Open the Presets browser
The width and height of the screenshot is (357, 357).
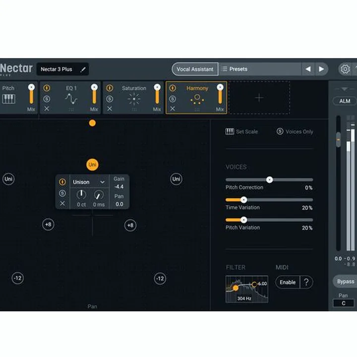click(260, 69)
